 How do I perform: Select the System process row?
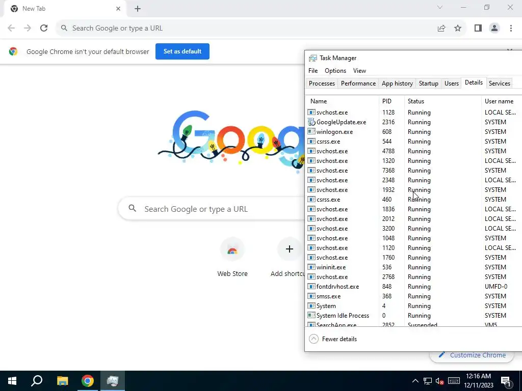(x=414, y=305)
